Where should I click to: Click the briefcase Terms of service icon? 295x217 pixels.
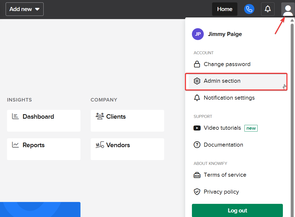click(x=197, y=175)
